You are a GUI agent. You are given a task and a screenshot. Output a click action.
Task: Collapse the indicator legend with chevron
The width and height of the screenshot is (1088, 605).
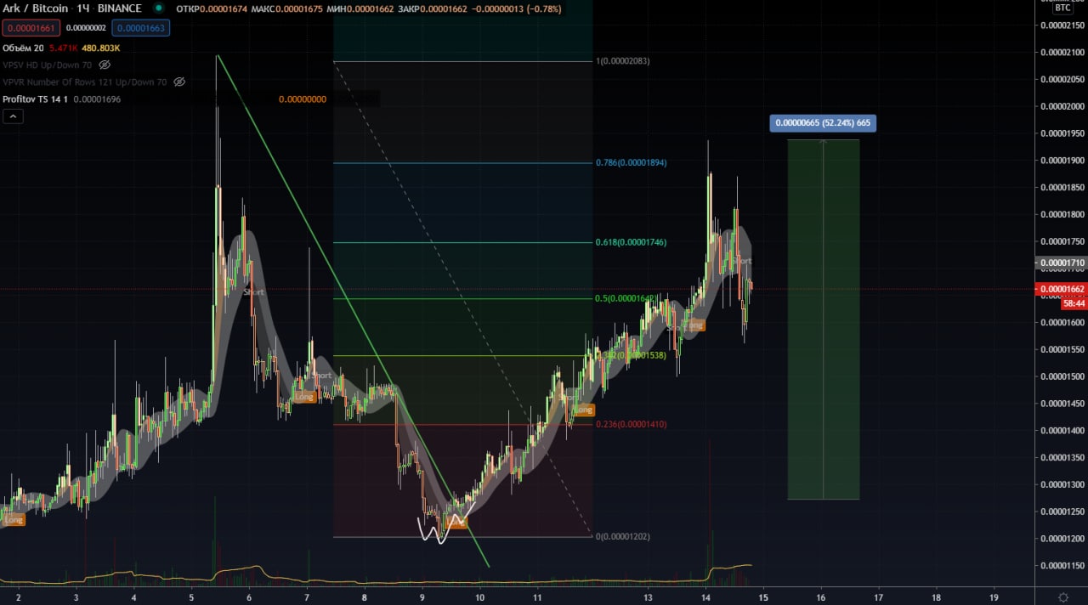(x=13, y=116)
